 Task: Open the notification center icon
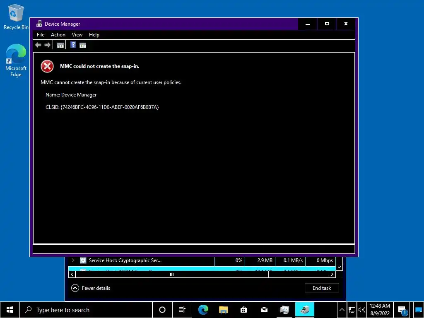pos(402,310)
